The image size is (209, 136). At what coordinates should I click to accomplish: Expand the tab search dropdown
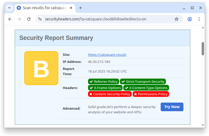coord(9,8)
